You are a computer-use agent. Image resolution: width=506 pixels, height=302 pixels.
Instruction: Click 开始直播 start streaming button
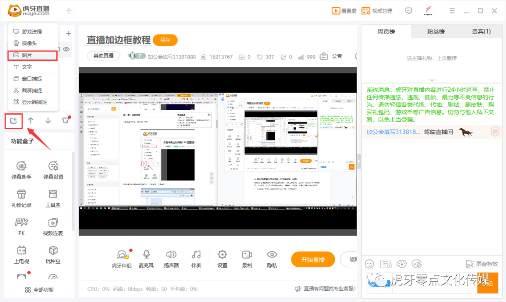tap(313, 259)
